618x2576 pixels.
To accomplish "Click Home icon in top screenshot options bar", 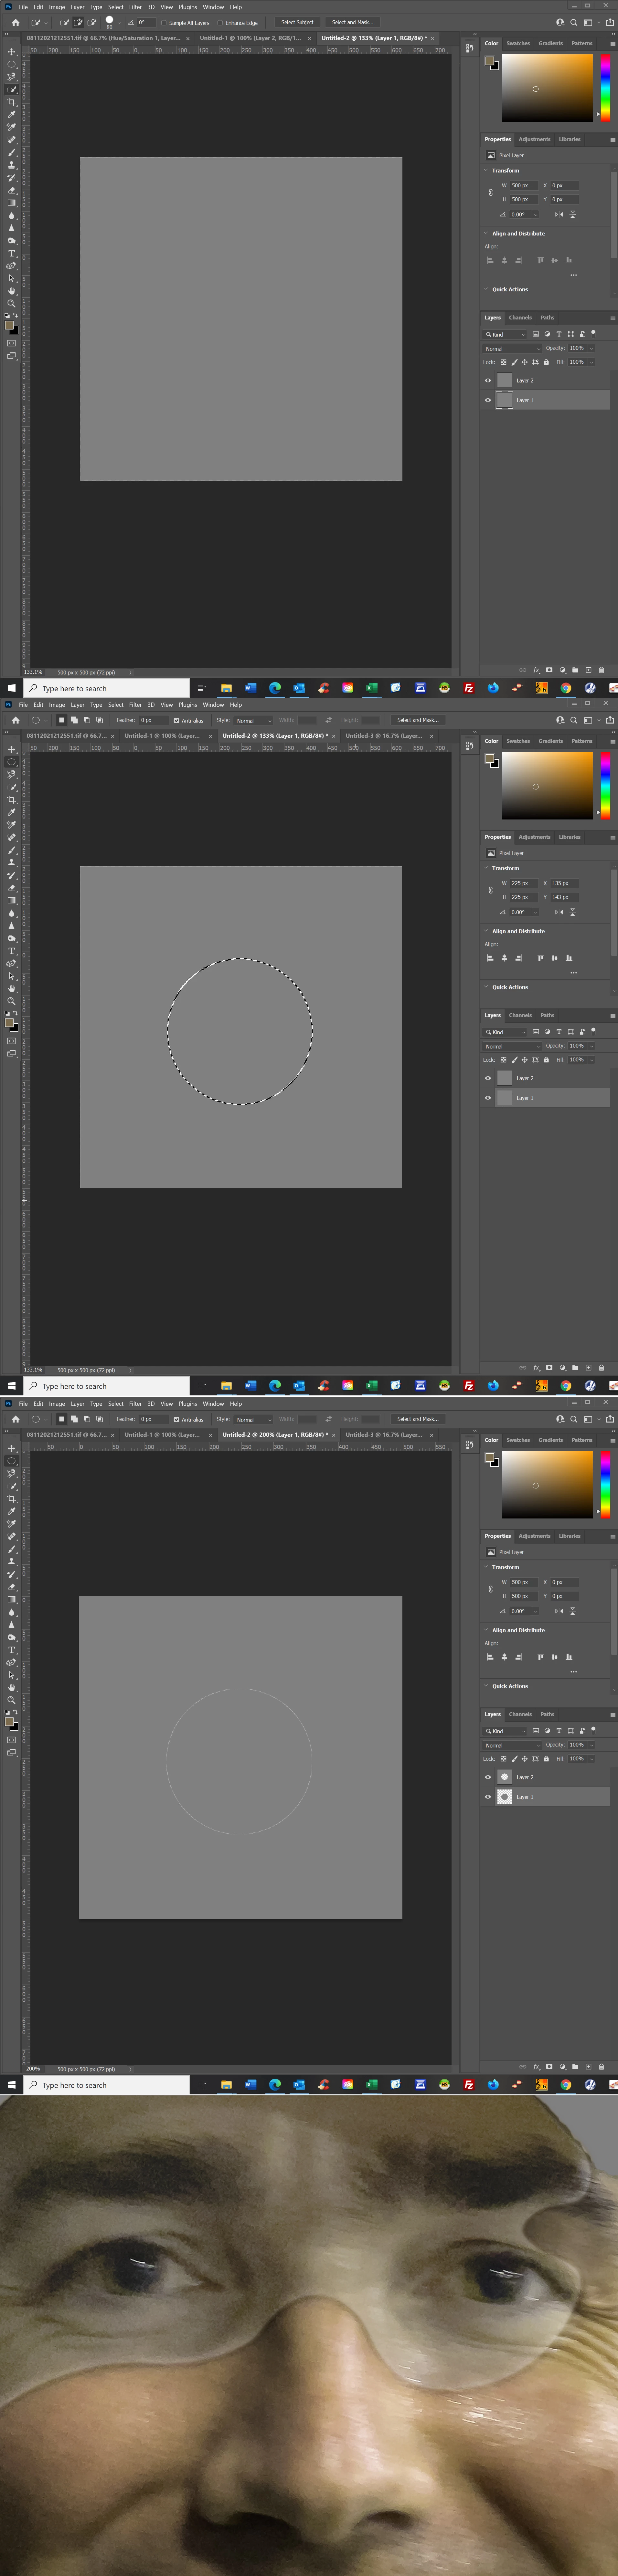I will click(x=15, y=22).
